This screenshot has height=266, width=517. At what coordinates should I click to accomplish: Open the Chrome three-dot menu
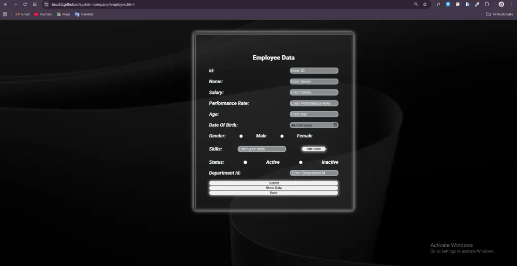(x=511, y=4)
